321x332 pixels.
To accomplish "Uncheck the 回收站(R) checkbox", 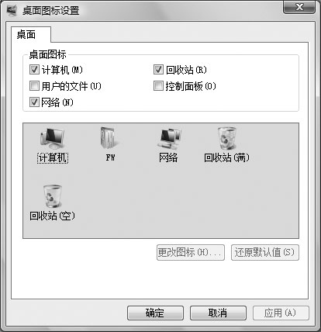I will tap(158, 70).
